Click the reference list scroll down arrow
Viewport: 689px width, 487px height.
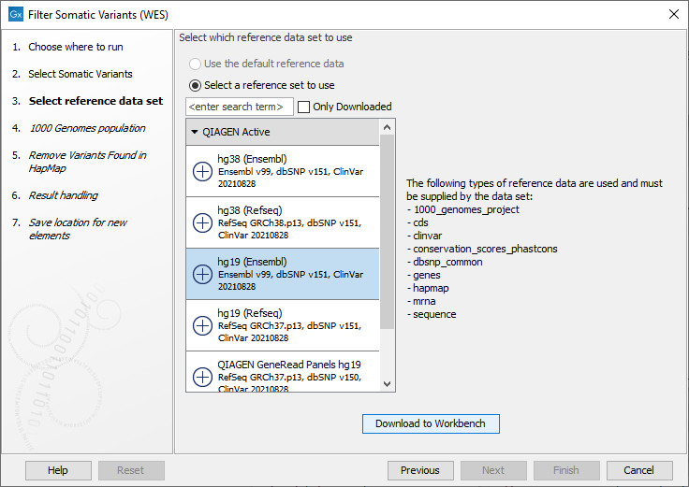point(388,383)
